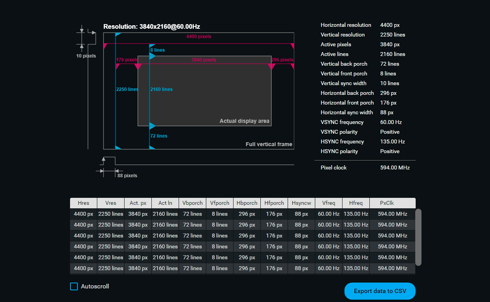Click the data table vertical scrollbar
The width and height of the screenshot is (490, 302).
point(418,237)
